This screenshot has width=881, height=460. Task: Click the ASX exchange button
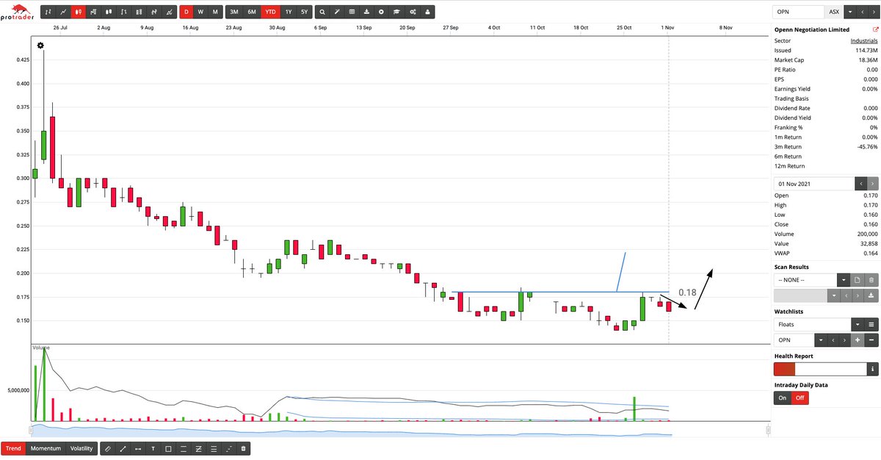coord(834,12)
